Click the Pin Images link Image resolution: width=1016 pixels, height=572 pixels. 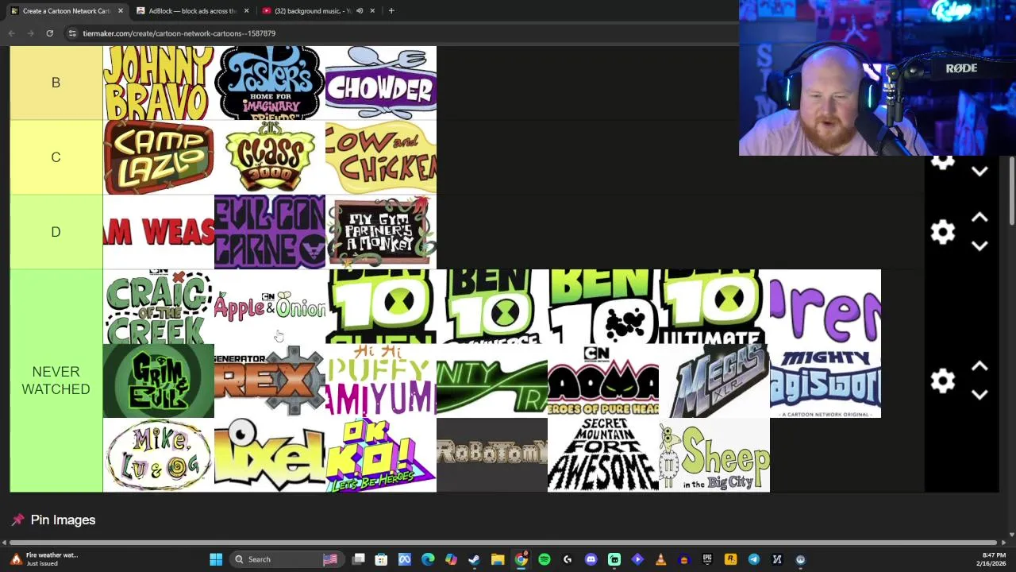[x=63, y=520]
